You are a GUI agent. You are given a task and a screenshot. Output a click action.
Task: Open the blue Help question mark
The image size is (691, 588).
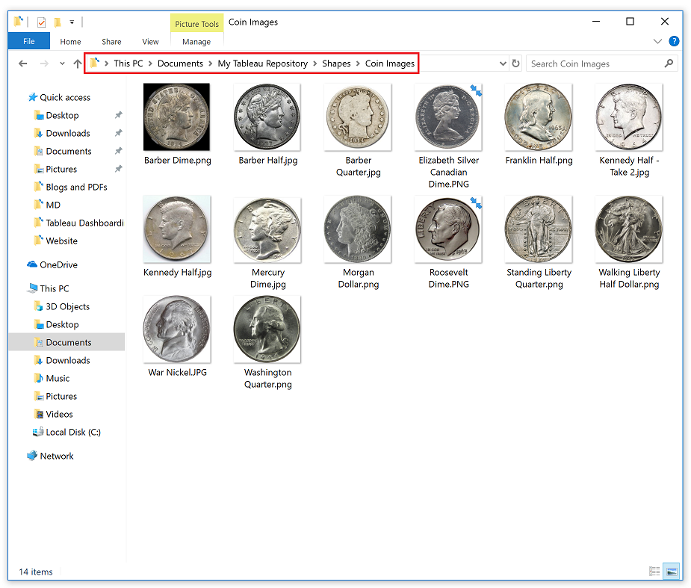(x=674, y=41)
